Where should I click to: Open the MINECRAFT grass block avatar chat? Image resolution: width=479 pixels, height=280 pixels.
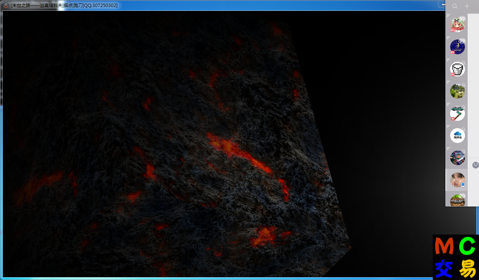[457, 200]
